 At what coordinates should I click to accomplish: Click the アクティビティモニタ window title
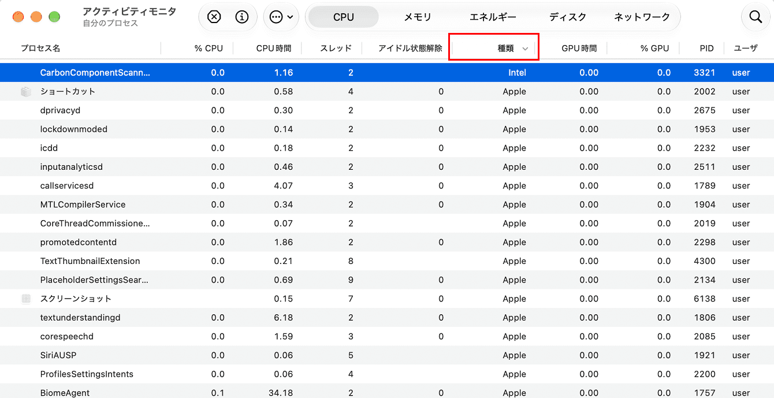coord(129,12)
